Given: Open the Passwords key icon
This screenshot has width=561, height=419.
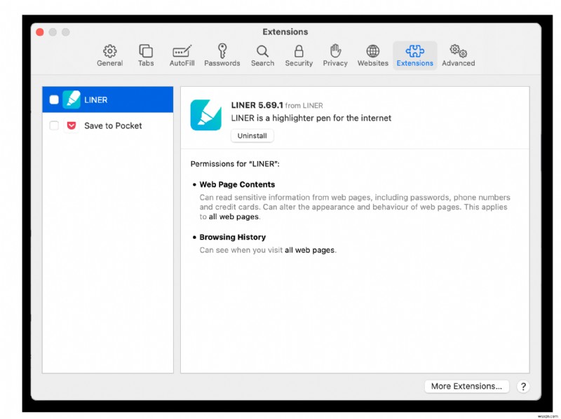Looking at the screenshot, I should pyautogui.click(x=222, y=50).
